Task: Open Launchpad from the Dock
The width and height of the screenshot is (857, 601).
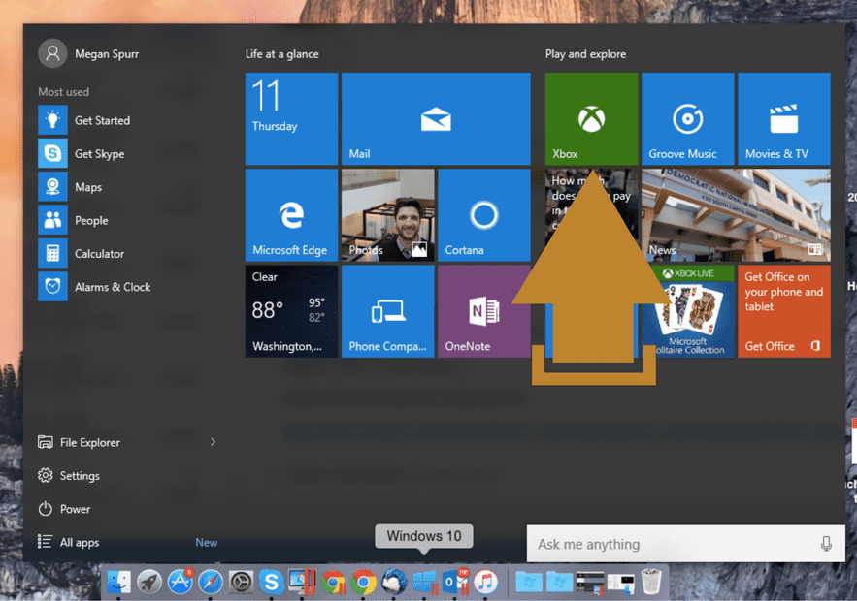Action: point(149,582)
